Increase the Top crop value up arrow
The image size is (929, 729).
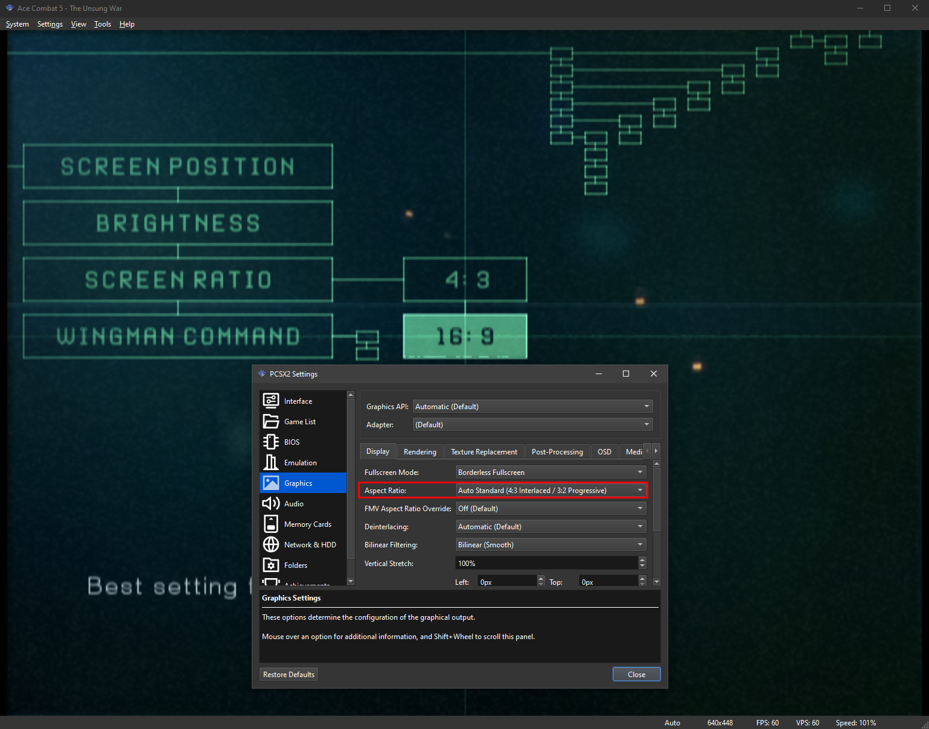(642, 579)
